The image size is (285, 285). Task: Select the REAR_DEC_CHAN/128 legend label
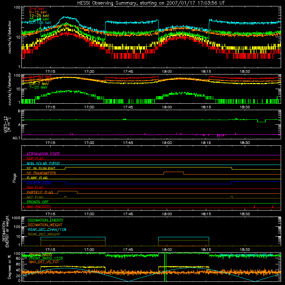pos(47,229)
